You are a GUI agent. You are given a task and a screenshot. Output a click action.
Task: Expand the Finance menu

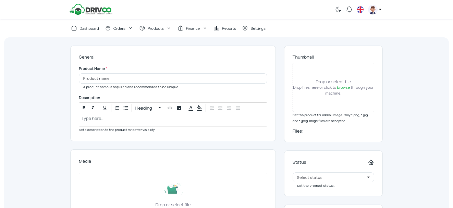(192, 28)
